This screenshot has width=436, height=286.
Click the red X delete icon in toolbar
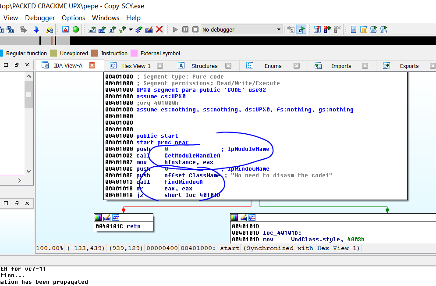[x=160, y=29]
